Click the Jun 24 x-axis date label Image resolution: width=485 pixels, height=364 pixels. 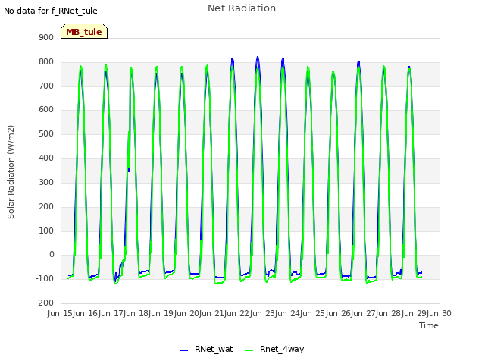[288, 313]
